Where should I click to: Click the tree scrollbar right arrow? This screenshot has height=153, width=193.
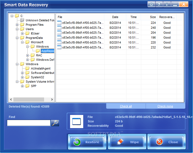pyautogui.click(x=52, y=99)
